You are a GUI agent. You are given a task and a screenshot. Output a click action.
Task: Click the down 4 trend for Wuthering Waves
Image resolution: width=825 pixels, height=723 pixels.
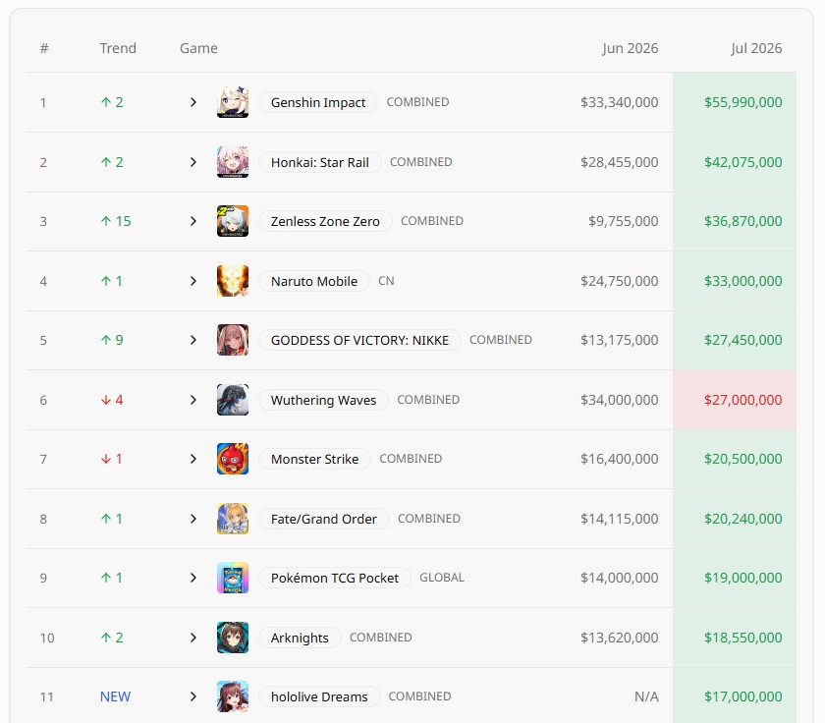coord(112,400)
